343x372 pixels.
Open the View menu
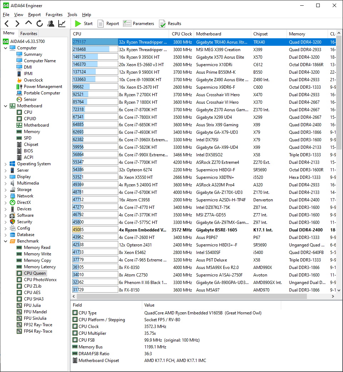pos(19,15)
